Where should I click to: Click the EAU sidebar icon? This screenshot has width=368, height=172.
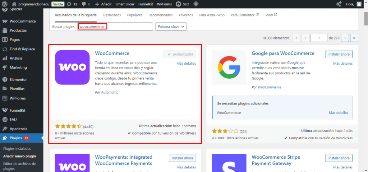5,120
